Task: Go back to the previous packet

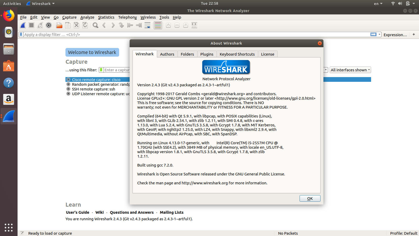Action: coord(104,25)
